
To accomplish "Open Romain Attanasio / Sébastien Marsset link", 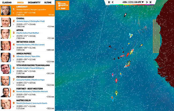I will click(x=32, y=92).
